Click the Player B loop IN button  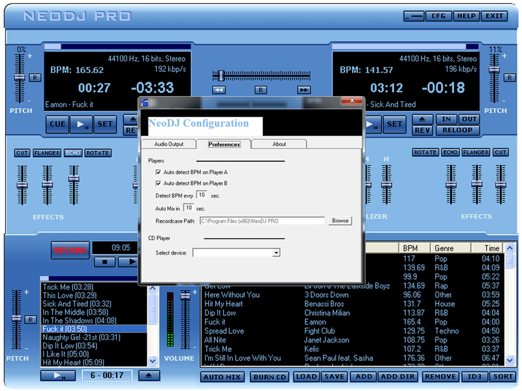coord(446,119)
